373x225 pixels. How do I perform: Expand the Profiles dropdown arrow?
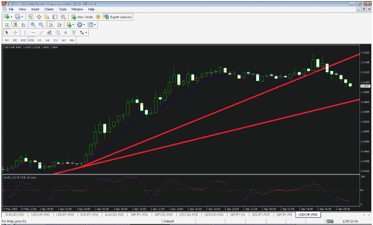pos(22,17)
